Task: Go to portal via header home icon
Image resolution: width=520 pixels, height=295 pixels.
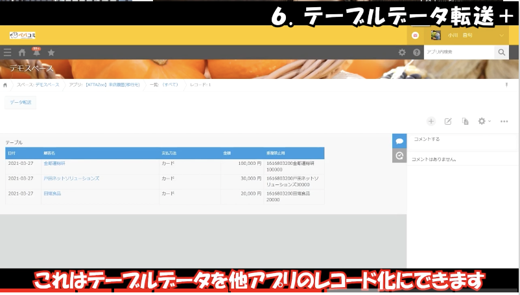Action: tap(22, 52)
